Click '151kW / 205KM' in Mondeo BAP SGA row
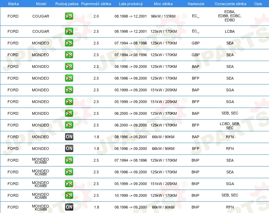This screenshot has height=213, width=269. tap(163, 90)
